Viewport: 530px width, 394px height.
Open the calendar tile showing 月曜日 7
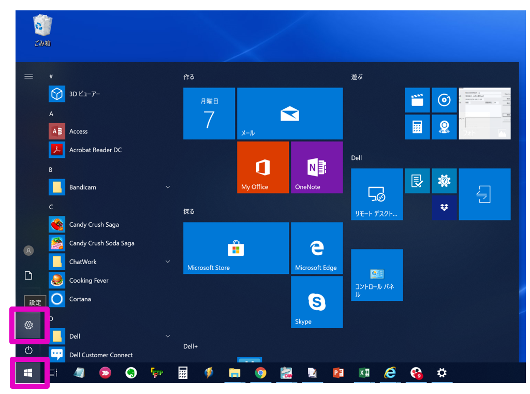tap(209, 113)
